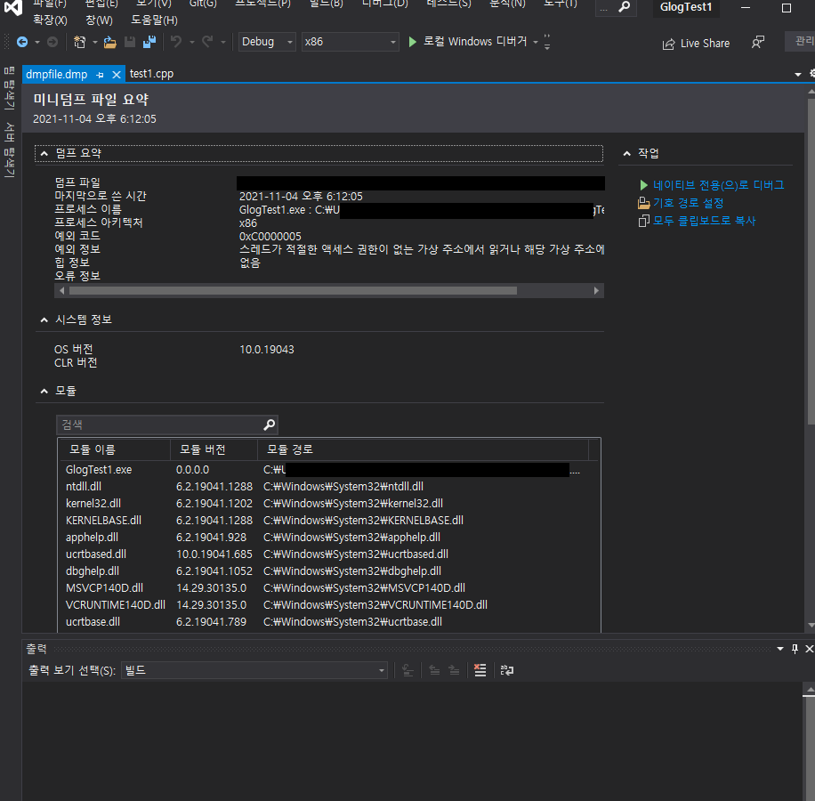
Task: Click the magnifier in the 모듈 search box
Action: (x=269, y=425)
